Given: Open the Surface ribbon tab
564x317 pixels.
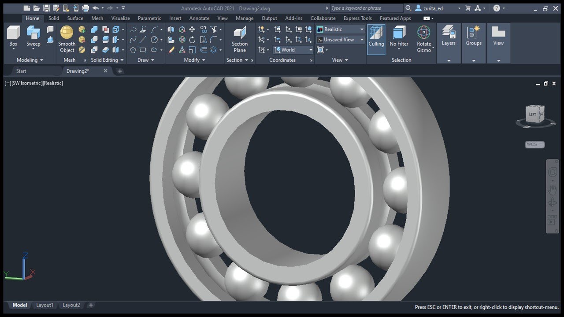Looking at the screenshot, I should click(75, 18).
